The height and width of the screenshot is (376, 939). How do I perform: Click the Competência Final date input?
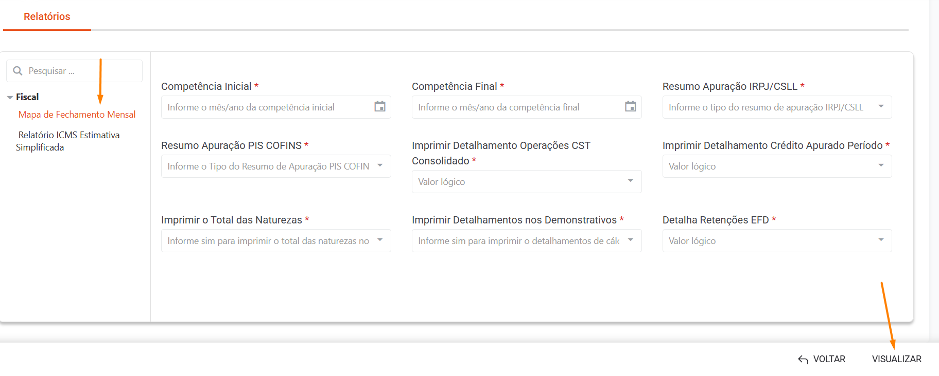[516, 107]
